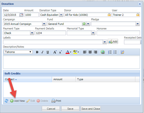Image resolution: width=144 pixels, height=113 pixels.
Task: Sort by Type column header
Action: click(105, 79)
